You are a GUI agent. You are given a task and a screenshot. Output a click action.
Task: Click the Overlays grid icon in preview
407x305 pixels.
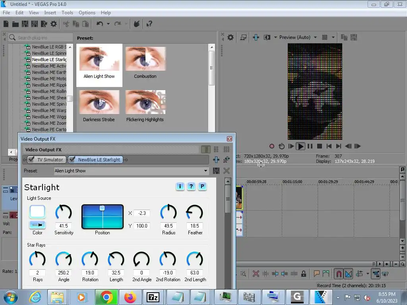(324, 37)
